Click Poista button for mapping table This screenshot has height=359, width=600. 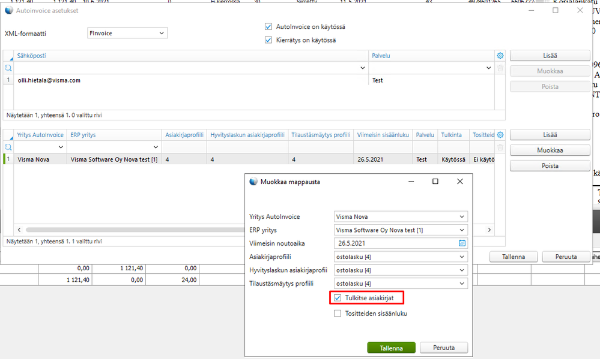click(550, 166)
